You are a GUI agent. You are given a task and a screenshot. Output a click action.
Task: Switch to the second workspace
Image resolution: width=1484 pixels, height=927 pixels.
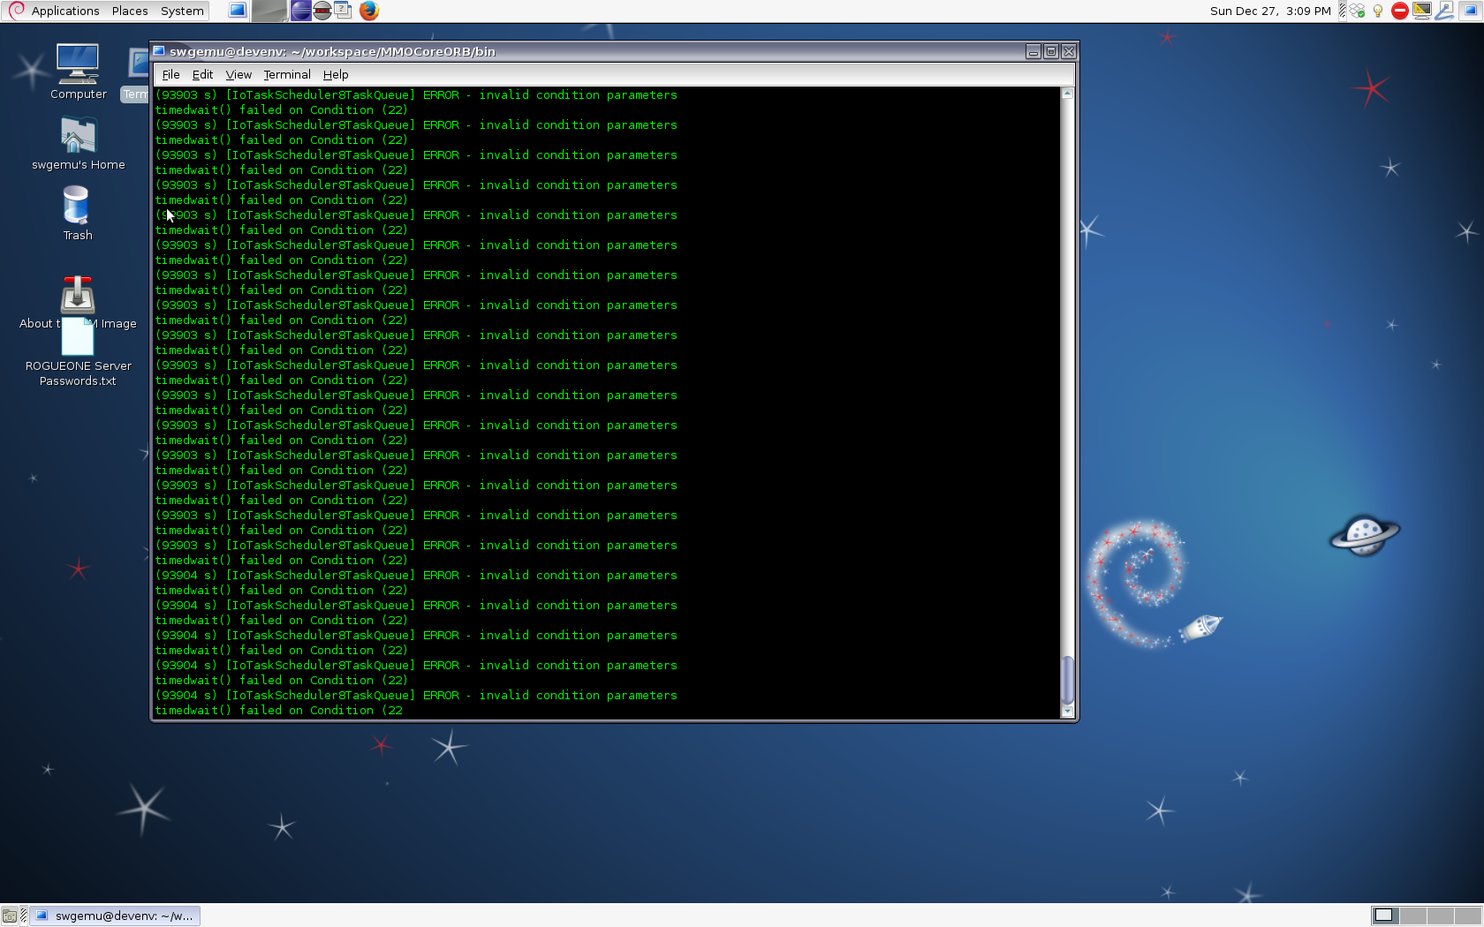(x=1412, y=916)
